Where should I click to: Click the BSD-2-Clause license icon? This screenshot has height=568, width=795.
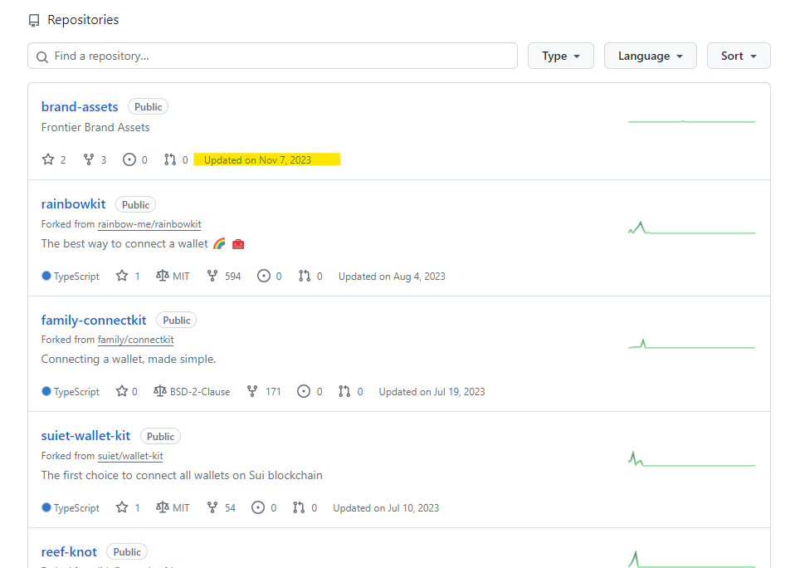tap(159, 391)
